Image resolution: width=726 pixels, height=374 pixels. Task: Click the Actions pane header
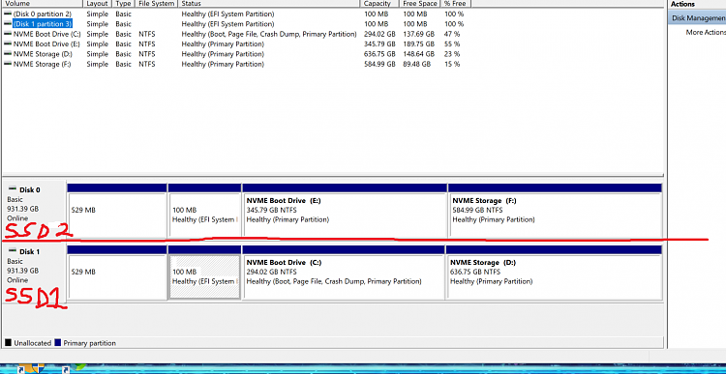[697, 4]
